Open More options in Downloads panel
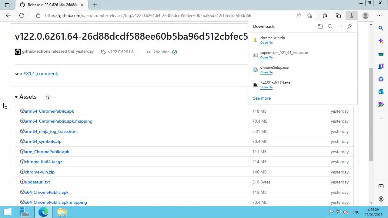This screenshot has width=388, height=218. pyautogui.click(x=340, y=26)
